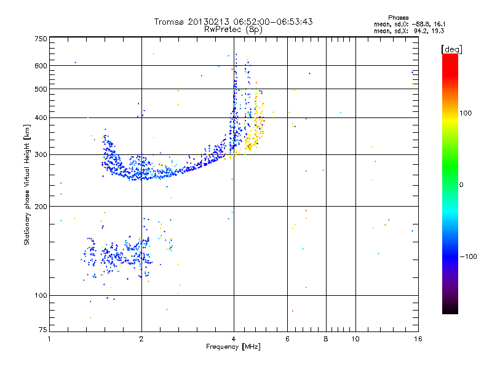Click the colorbar at the green 0 degree level
This screenshot has width=492, height=369.
coord(450,184)
